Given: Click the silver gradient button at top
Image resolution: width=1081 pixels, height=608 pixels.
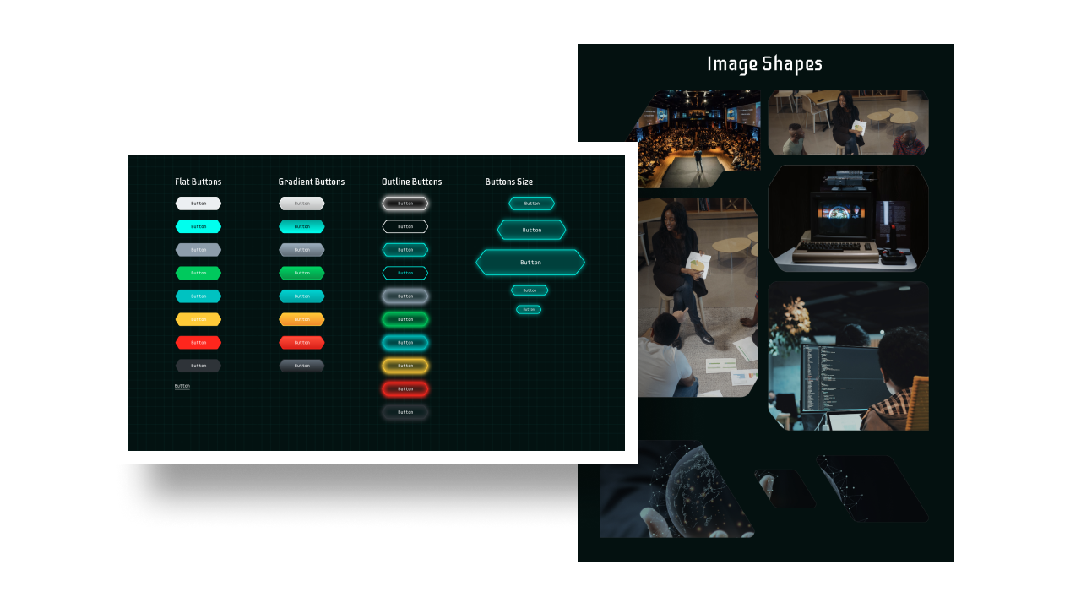Looking at the screenshot, I should point(301,204).
